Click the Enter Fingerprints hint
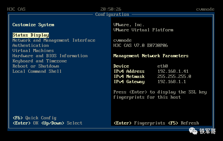 (x=139, y=123)
